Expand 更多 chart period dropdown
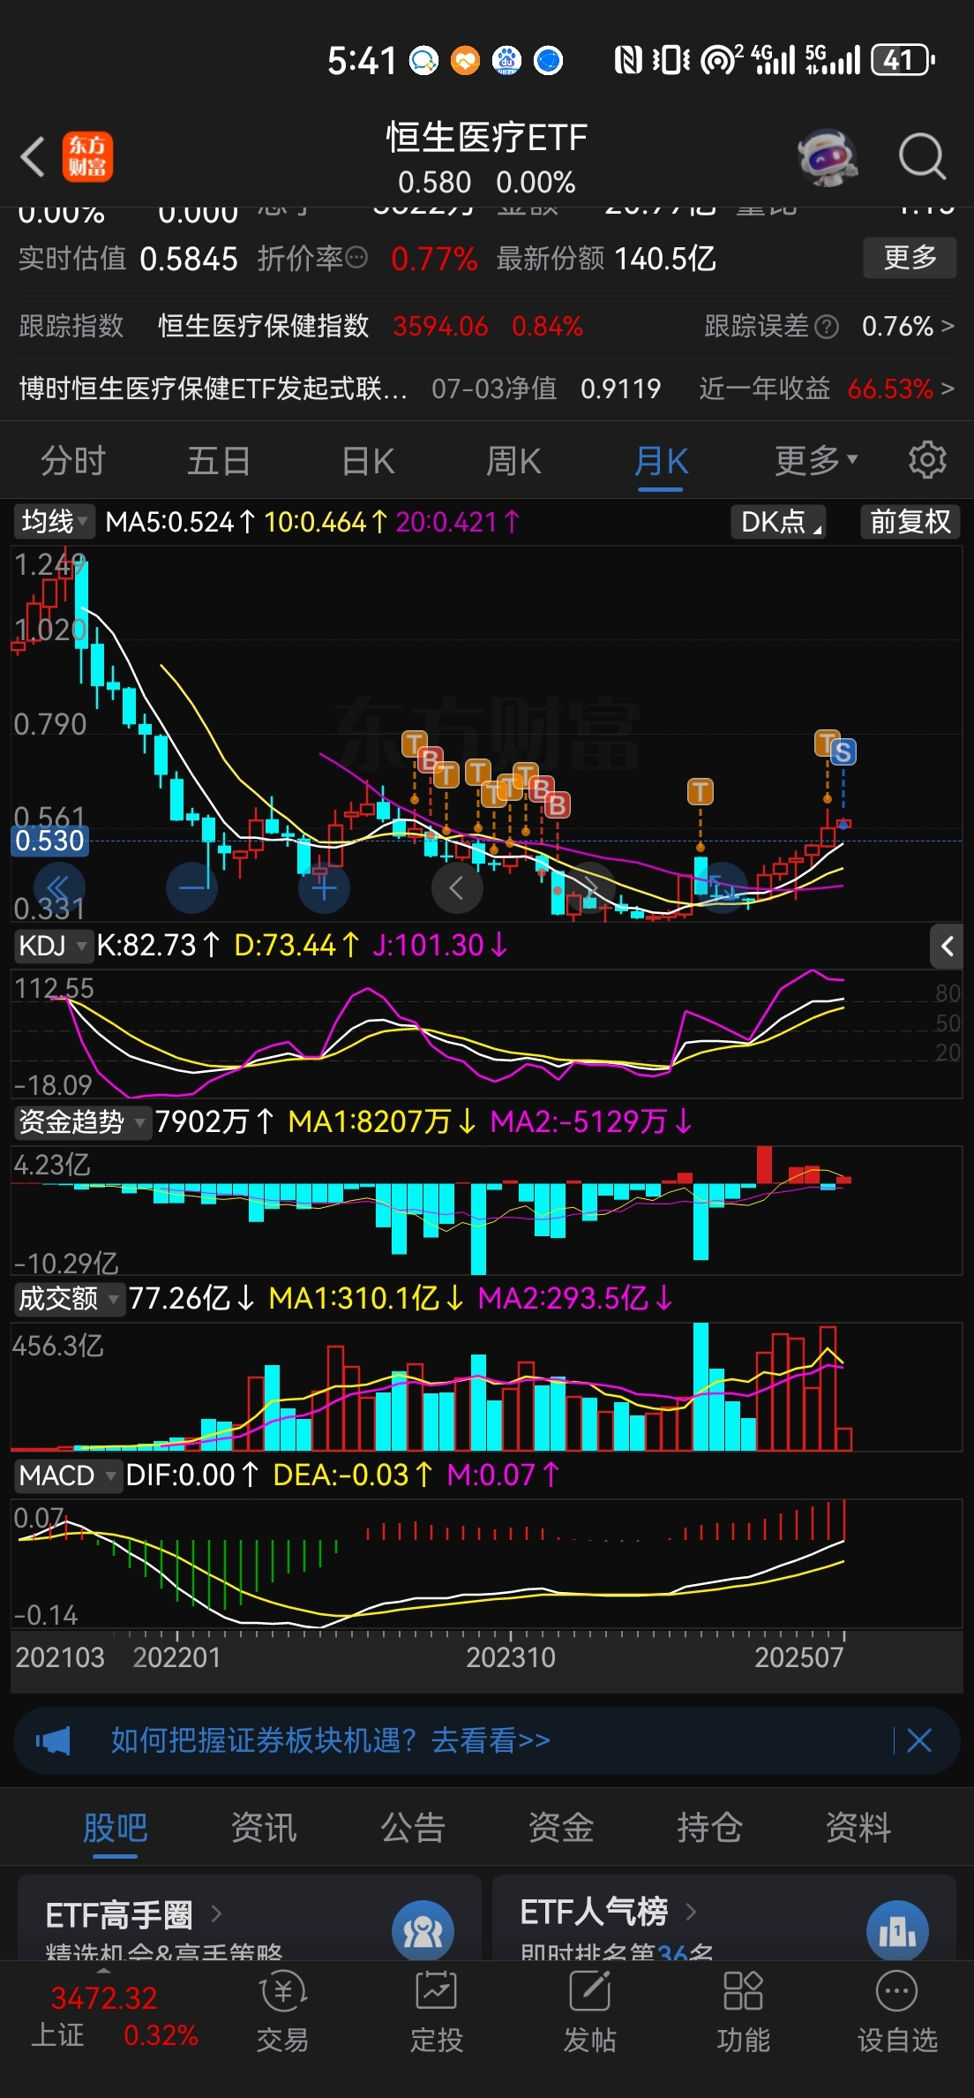The width and height of the screenshot is (974, 2098). coord(815,460)
